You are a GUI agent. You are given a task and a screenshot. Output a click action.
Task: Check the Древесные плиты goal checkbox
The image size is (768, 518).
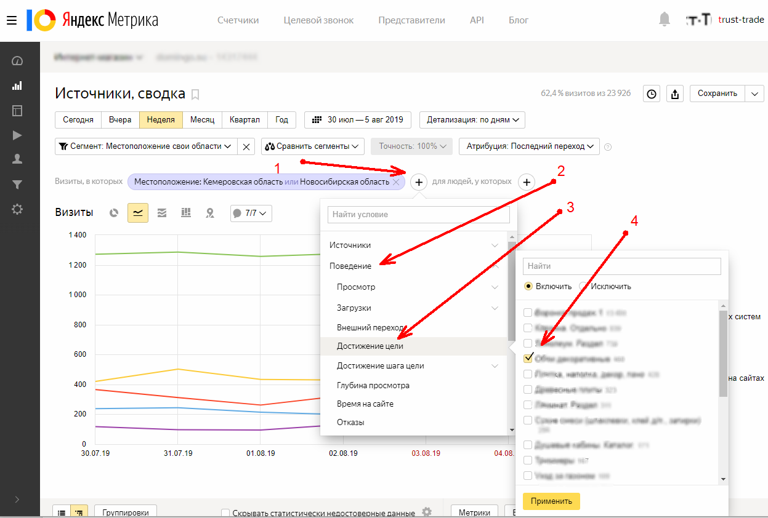coord(527,389)
